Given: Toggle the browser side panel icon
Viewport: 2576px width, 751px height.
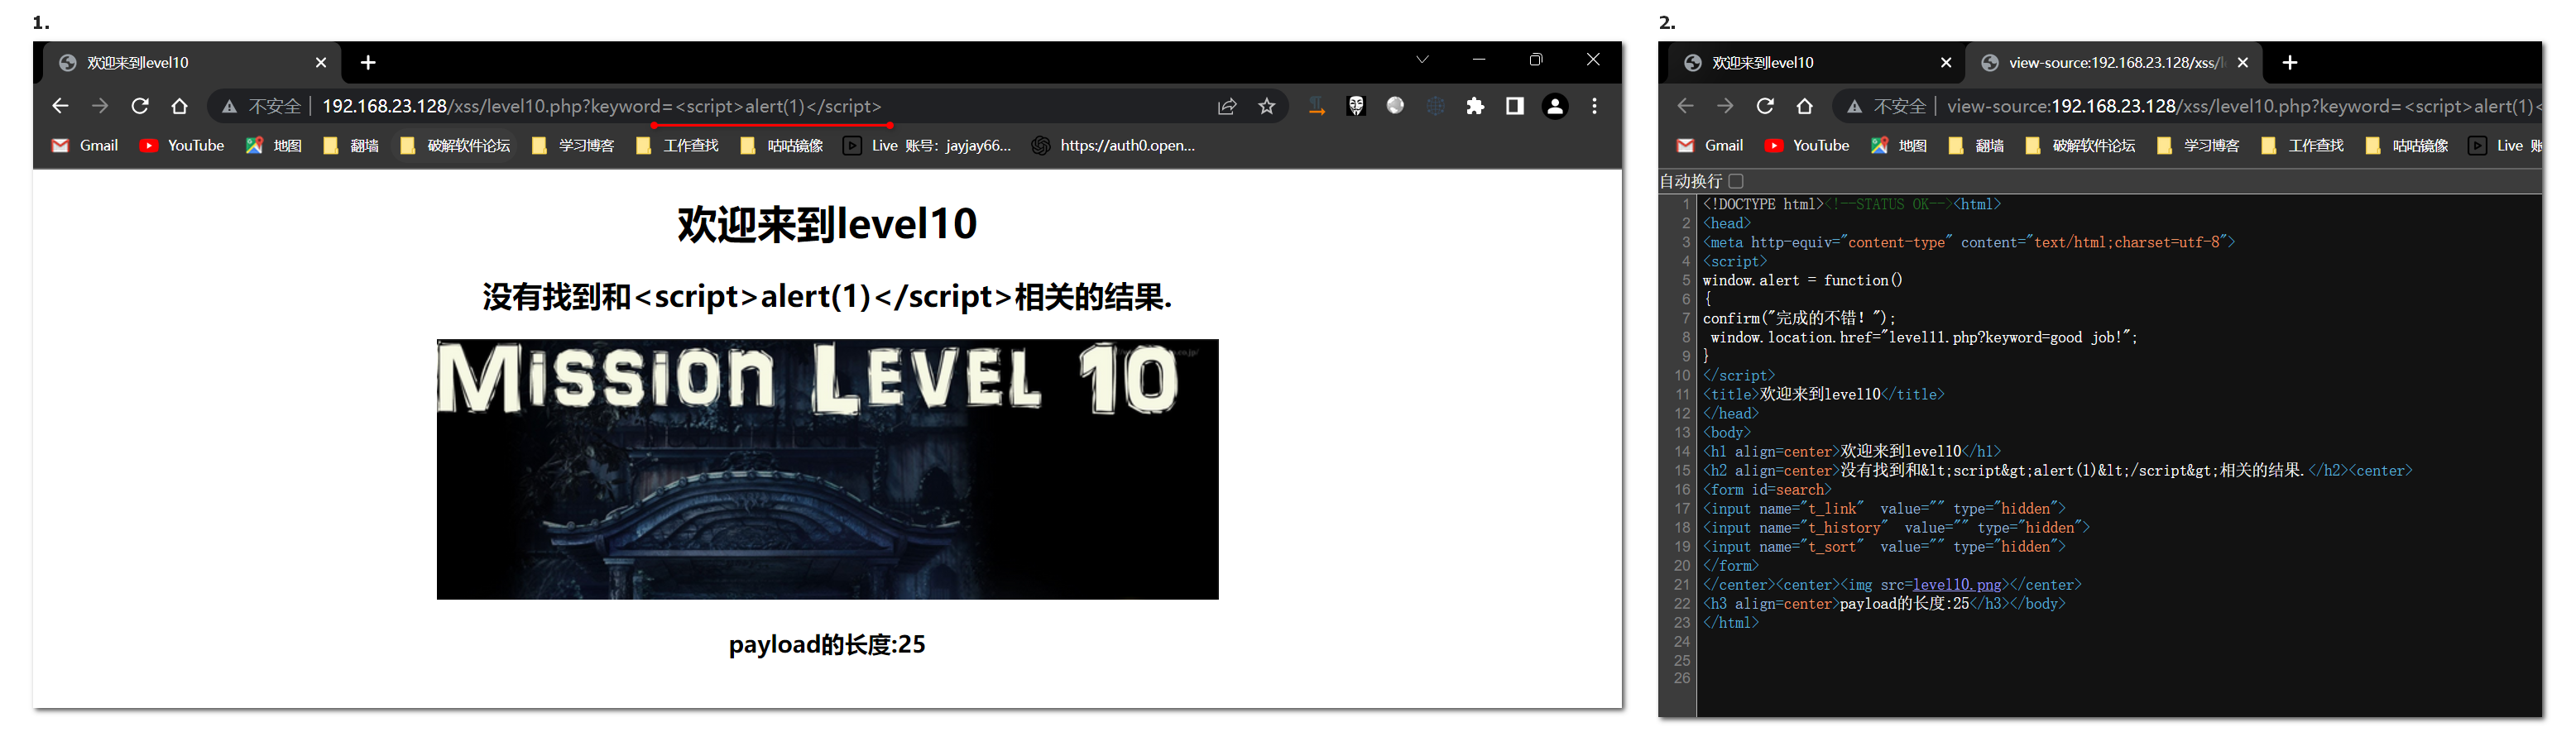Looking at the screenshot, I should [x=1515, y=106].
